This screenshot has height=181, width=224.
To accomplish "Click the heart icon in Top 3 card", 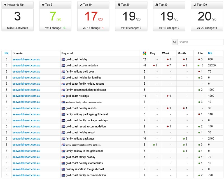I will click(x=43, y=5).
